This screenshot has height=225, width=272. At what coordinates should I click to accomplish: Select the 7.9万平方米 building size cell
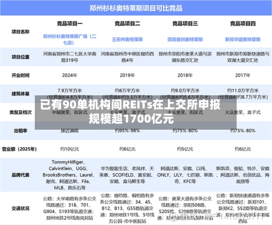(70, 94)
